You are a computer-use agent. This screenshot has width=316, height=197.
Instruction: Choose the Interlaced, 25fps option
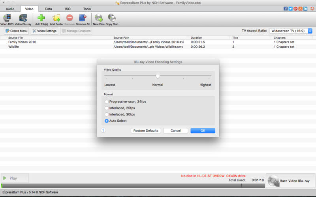[107, 108]
